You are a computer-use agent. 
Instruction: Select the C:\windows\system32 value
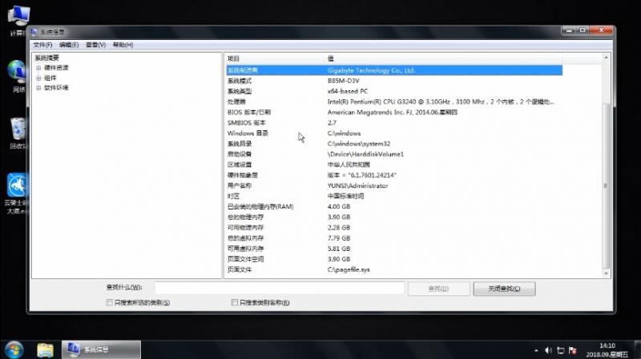pos(358,144)
